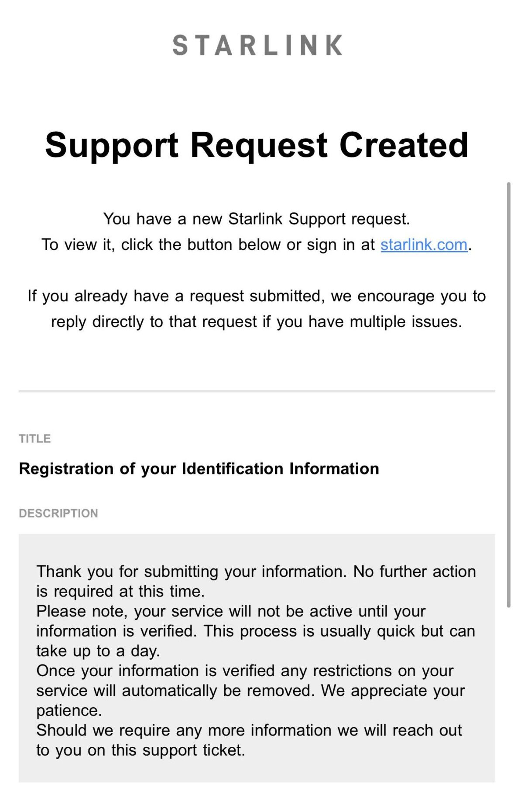This screenshot has width=514, height=787.
Task: Click 'reply directly to that request' paragraph
Action: pos(257,322)
